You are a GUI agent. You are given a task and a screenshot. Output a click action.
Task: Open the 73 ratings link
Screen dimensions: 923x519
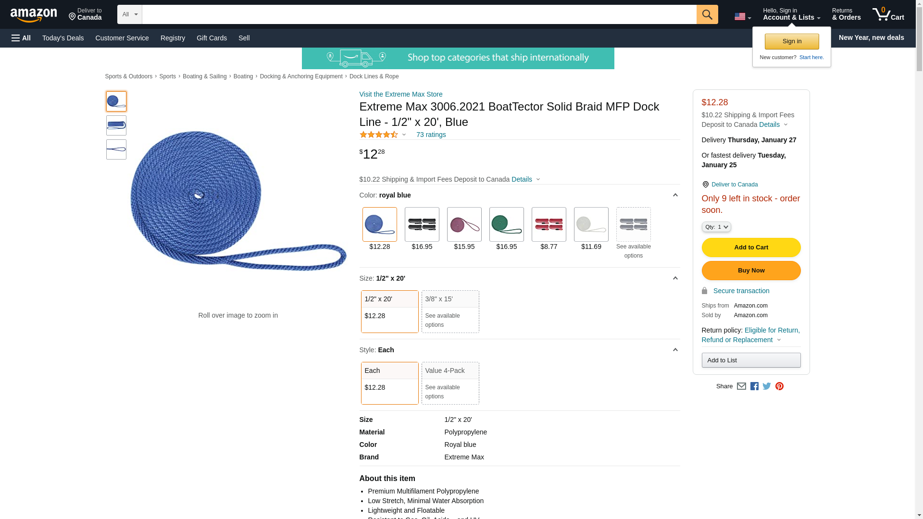point(431,135)
